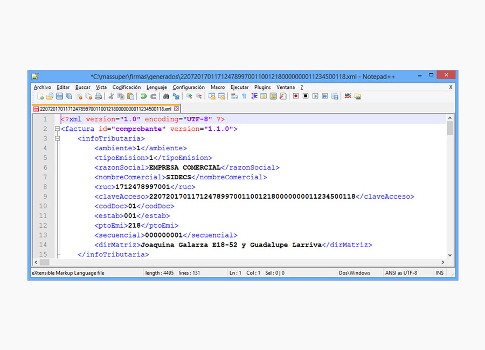
Task: Open Find with the binoculars icon
Action: tap(166, 96)
